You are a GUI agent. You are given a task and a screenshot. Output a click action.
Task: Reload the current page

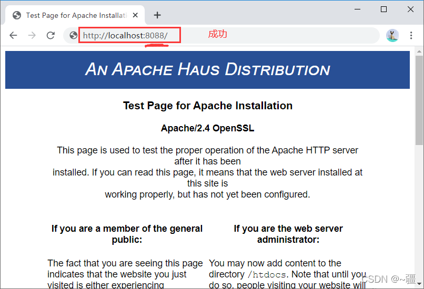coord(51,35)
